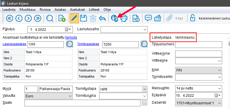
Task: Open the Asiakas menu
Action: point(60,10)
